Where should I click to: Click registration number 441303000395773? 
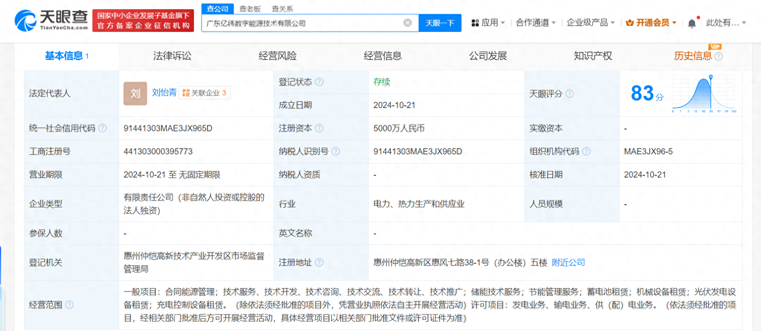coord(158,151)
